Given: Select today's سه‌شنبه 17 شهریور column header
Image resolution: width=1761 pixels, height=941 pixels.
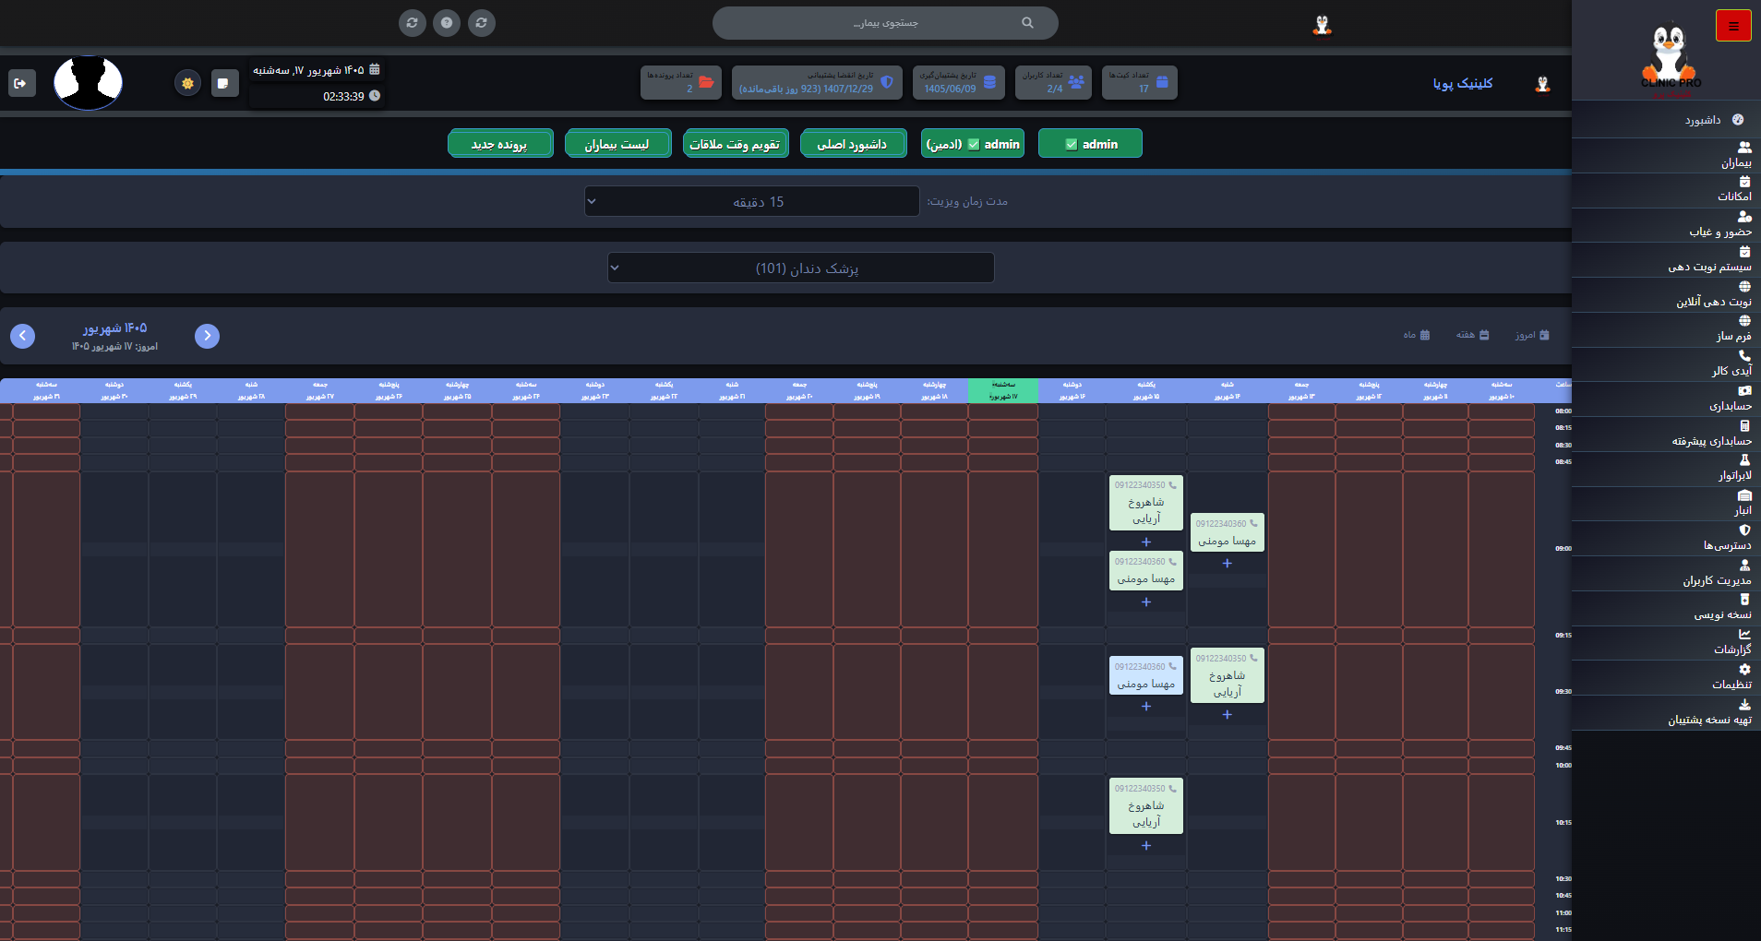Looking at the screenshot, I should (x=1003, y=390).
